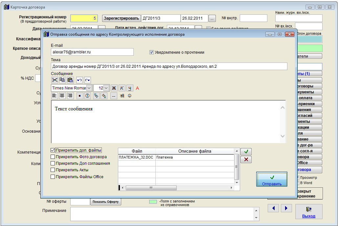Viewport: 338px width, 226px height.
Task: Insert a numbered list
Action: (88, 96)
